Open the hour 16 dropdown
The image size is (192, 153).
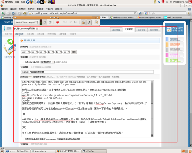(51, 52)
